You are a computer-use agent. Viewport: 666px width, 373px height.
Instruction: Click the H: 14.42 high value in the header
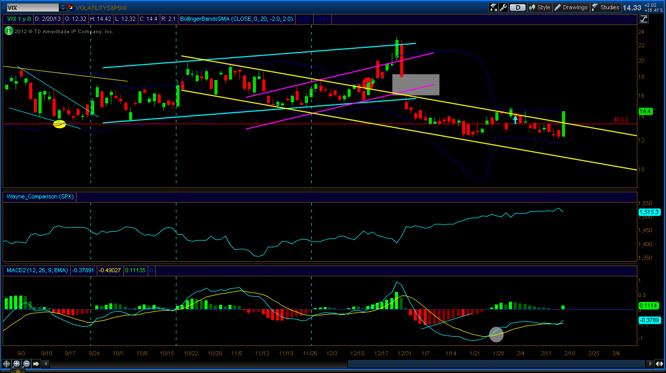tap(101, 19)
